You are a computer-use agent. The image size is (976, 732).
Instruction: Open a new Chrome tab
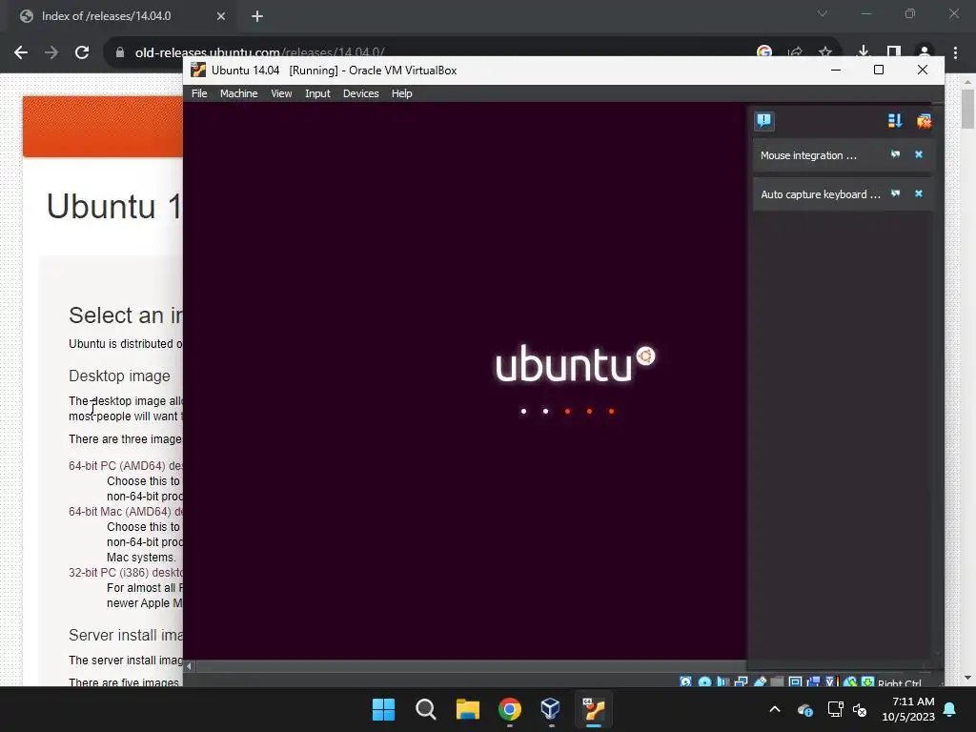[257, 16]
